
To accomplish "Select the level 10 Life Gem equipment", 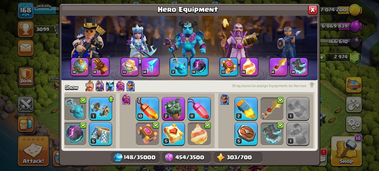I will 147,109.
